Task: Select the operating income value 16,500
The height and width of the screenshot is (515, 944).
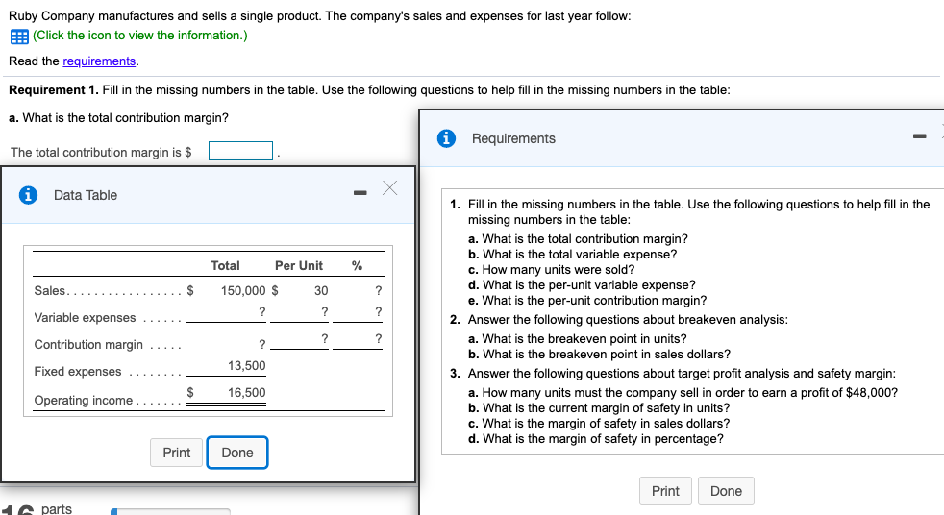Action: [x=246, y=393]
